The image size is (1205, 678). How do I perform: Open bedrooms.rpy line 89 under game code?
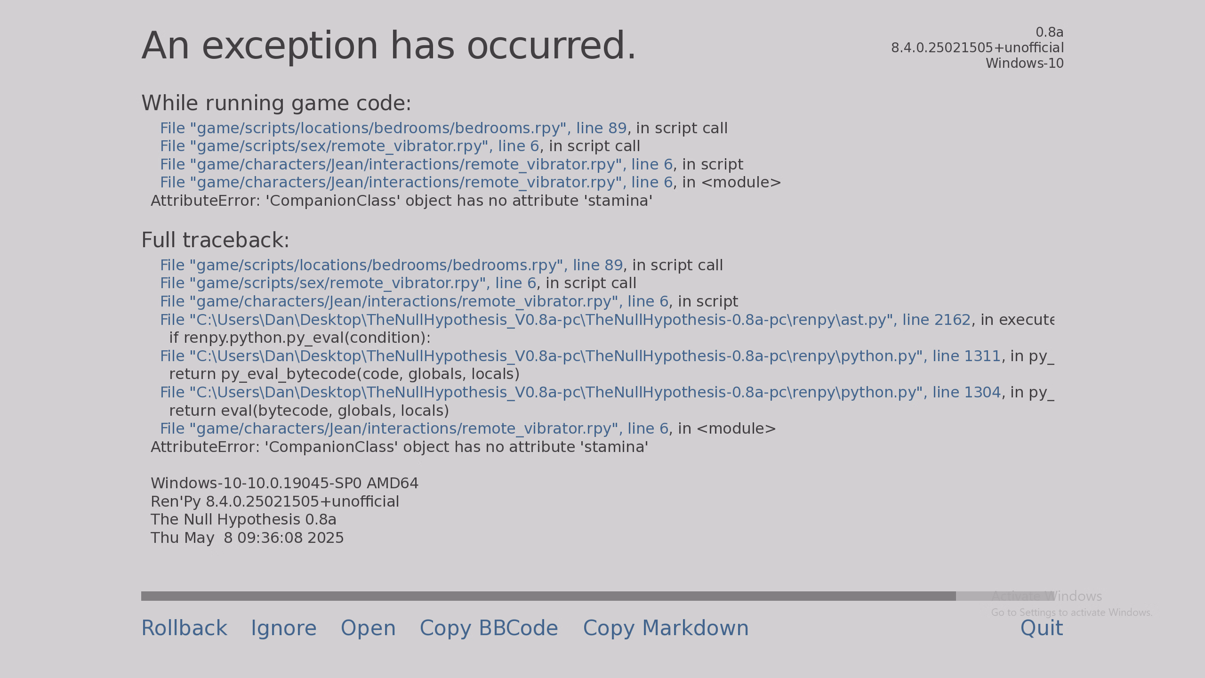click(394, 128)
